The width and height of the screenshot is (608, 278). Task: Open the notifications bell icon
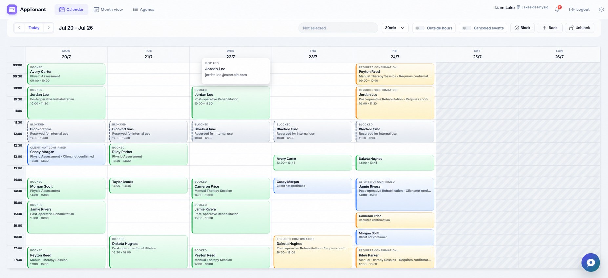[557, 10]
